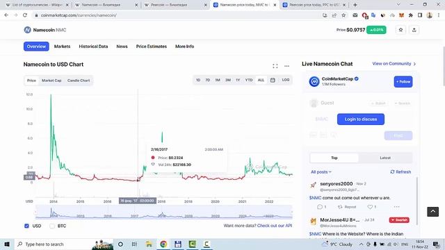Like the senyores2000 post
Viewport: 445px width, 250px height.
coord(370,207)
